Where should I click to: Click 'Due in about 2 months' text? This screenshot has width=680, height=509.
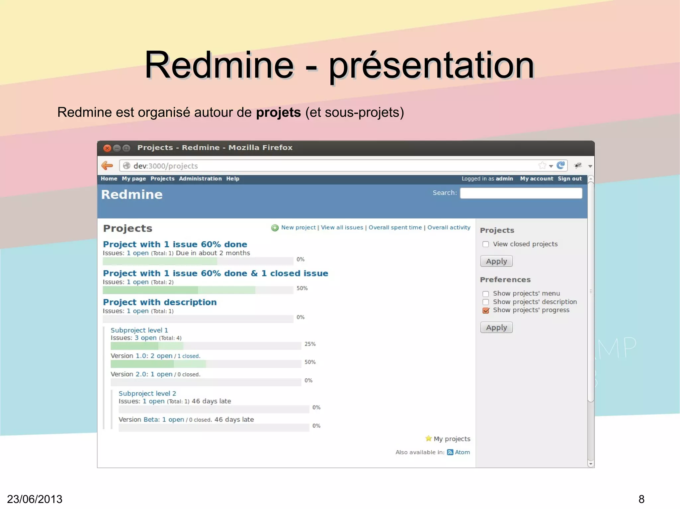click(x=213, y=253)
